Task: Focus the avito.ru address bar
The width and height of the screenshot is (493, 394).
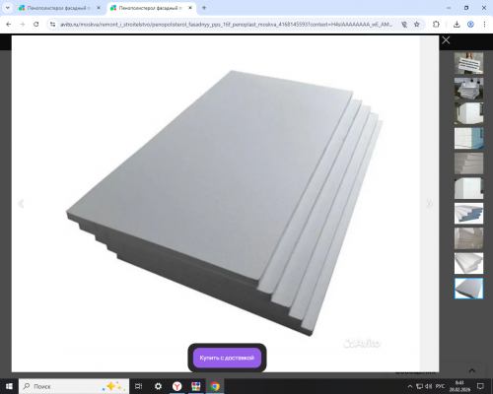Action: 226,25
